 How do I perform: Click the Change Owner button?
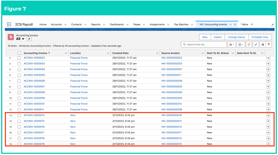236,37
